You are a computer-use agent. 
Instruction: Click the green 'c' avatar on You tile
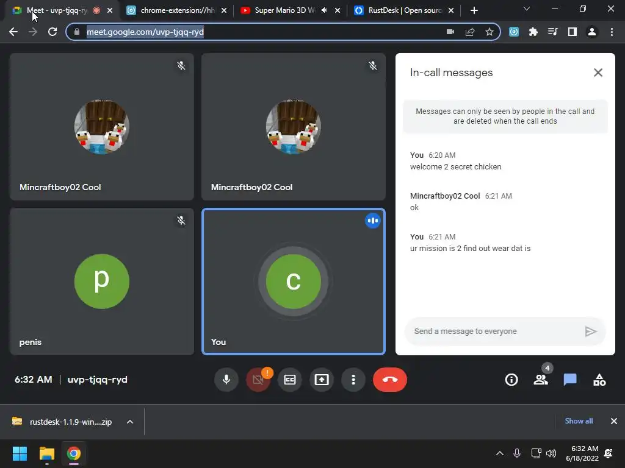click(294, 282)
